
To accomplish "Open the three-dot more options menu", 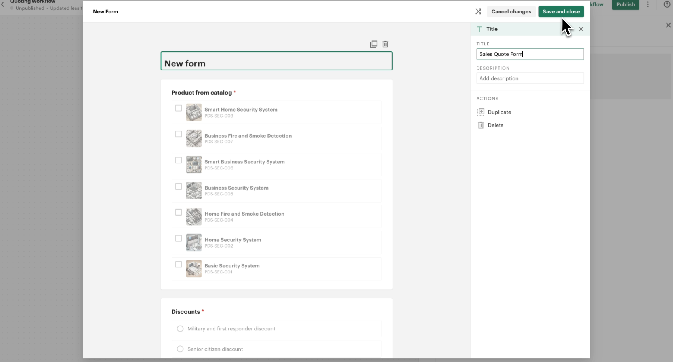I will pyautogui.click(x=648, y=4).
